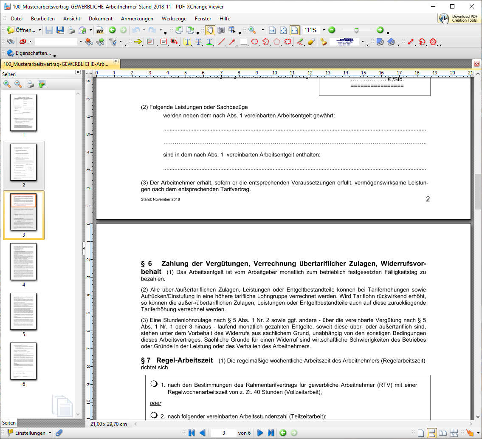Go to the next page
This screenshot has width=482, height=439.
click(260, 433)
